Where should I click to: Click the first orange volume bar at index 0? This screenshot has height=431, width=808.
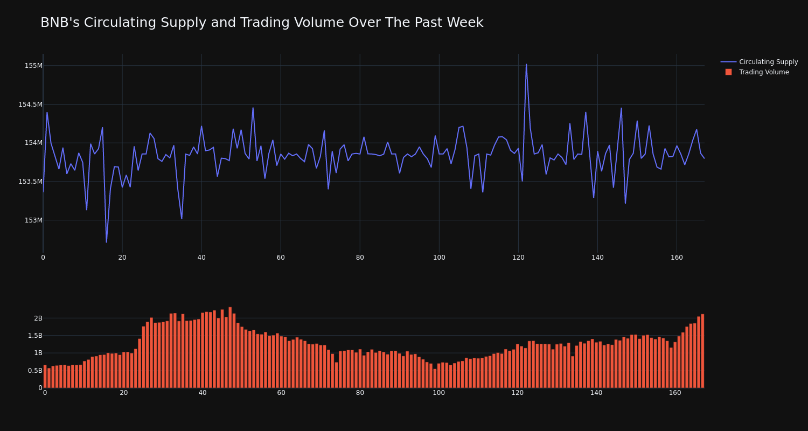[x=45, y=377]
